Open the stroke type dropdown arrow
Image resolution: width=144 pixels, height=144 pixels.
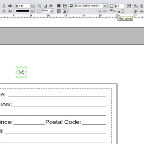click(x=32, y=11)
